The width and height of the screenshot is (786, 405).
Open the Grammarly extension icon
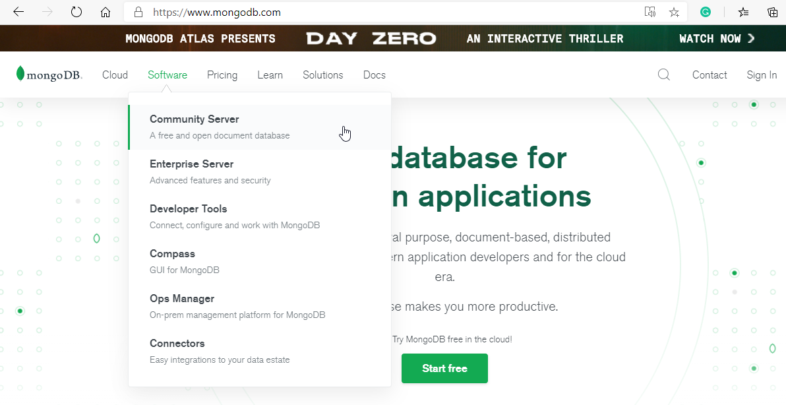coord(706,12)
